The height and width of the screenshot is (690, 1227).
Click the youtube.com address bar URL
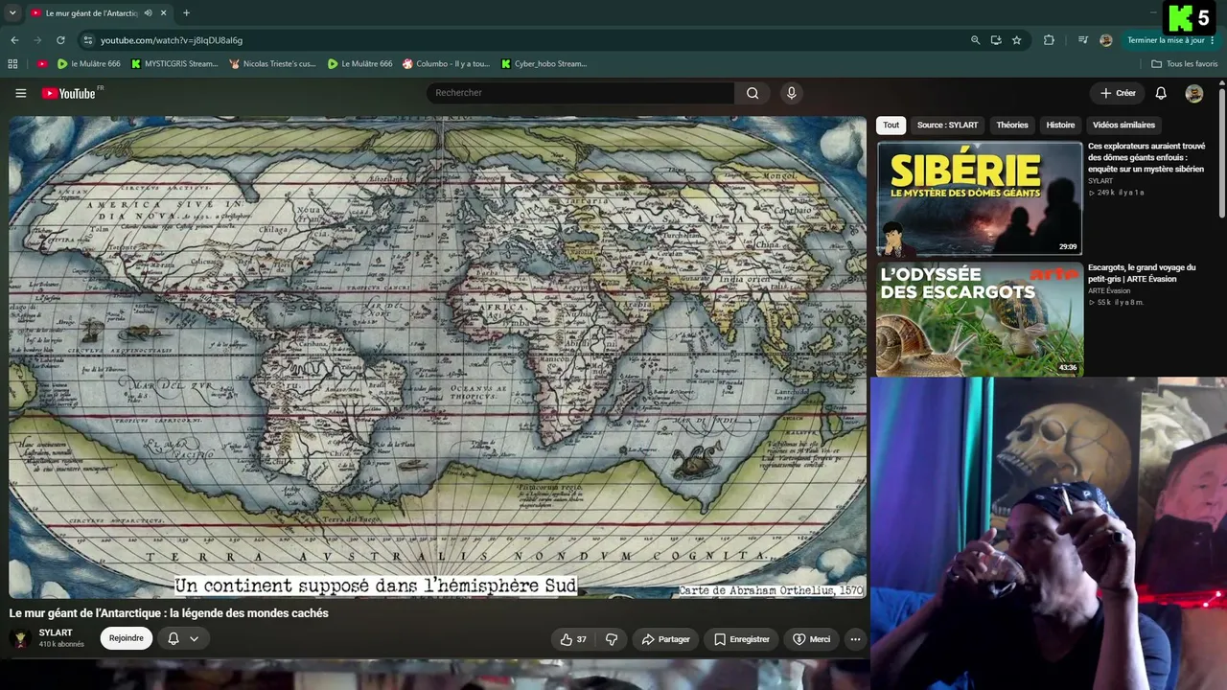point(172,40)
